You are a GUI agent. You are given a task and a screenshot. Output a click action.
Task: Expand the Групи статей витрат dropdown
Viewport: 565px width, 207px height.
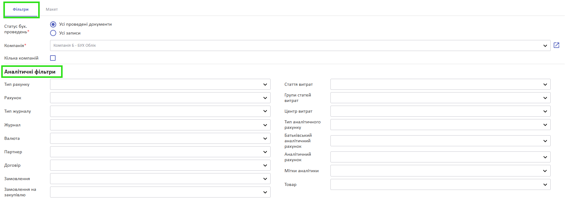coord(440,98)
